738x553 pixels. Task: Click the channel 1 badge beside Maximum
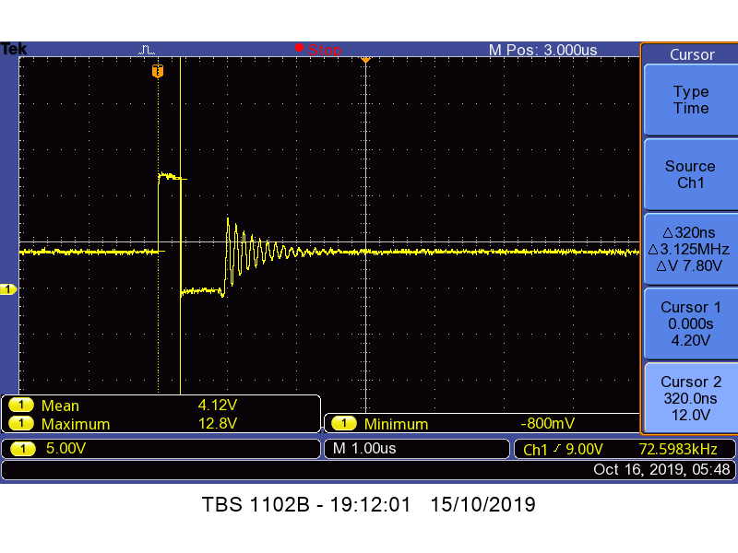21,423
